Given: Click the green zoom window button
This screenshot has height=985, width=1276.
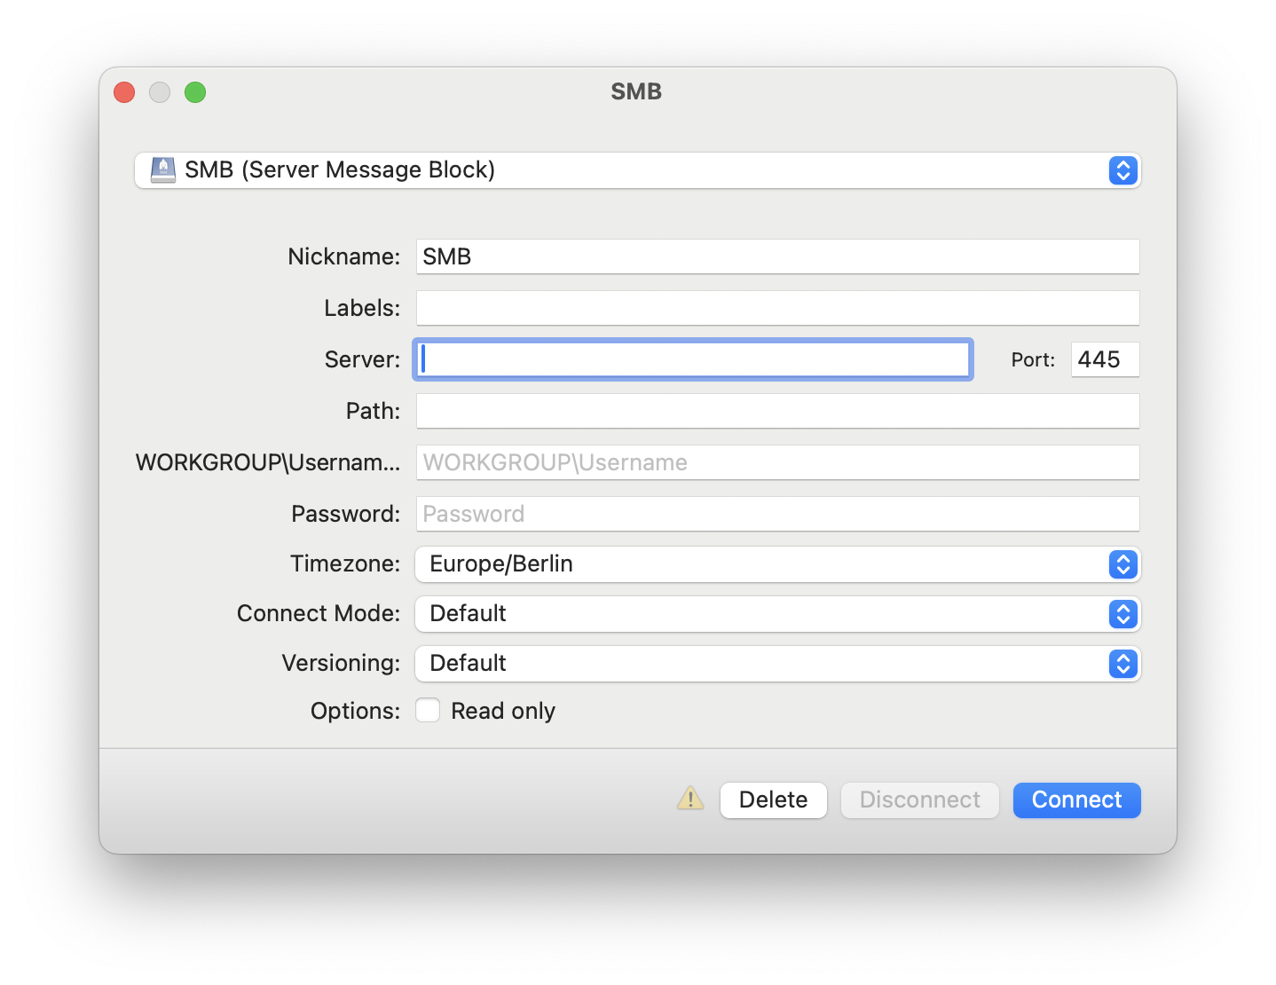Looking at the screenshot, I should [195, 92].
